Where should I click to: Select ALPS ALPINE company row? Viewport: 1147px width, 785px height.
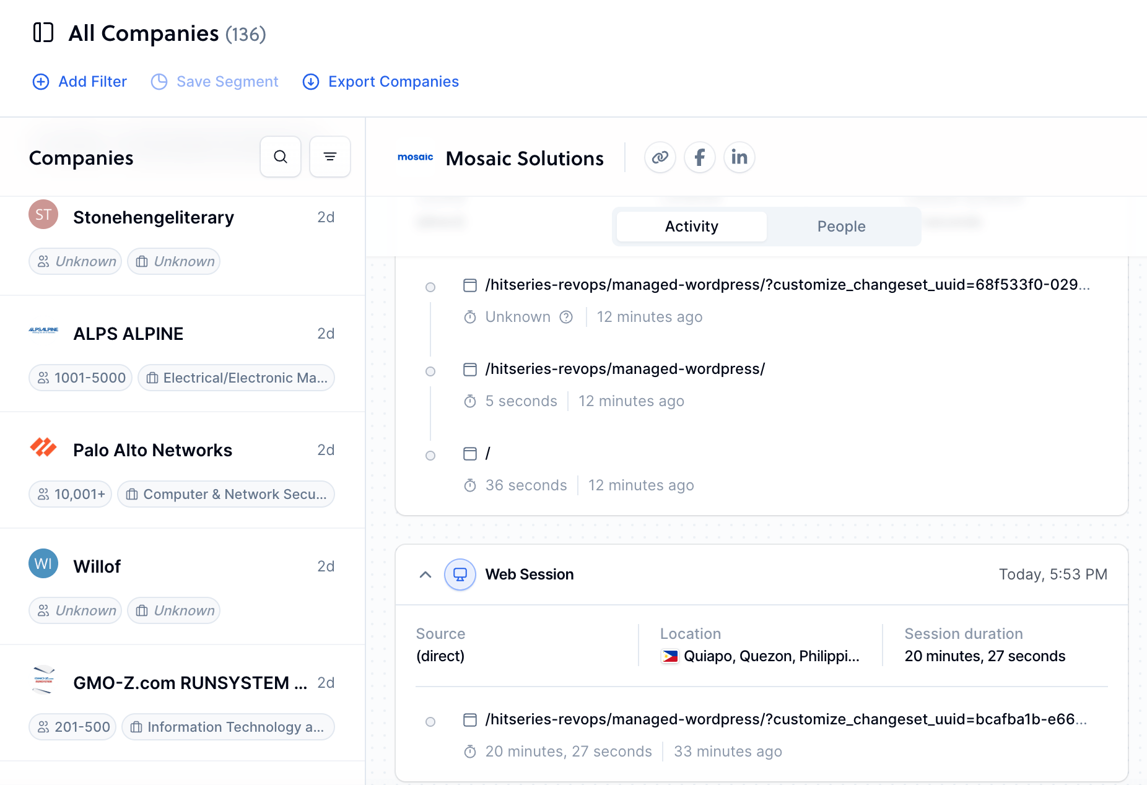point(182,354)
